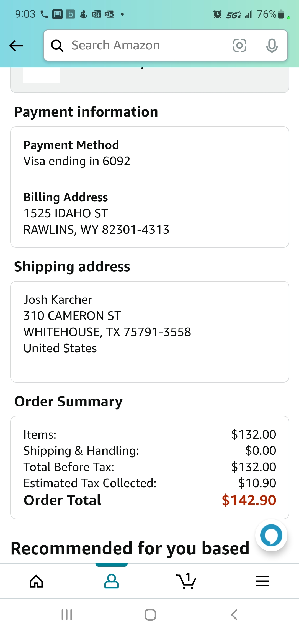Tap the Billing Address section
The width and height of the screenshot is (299, 633).
click(149, 213)
